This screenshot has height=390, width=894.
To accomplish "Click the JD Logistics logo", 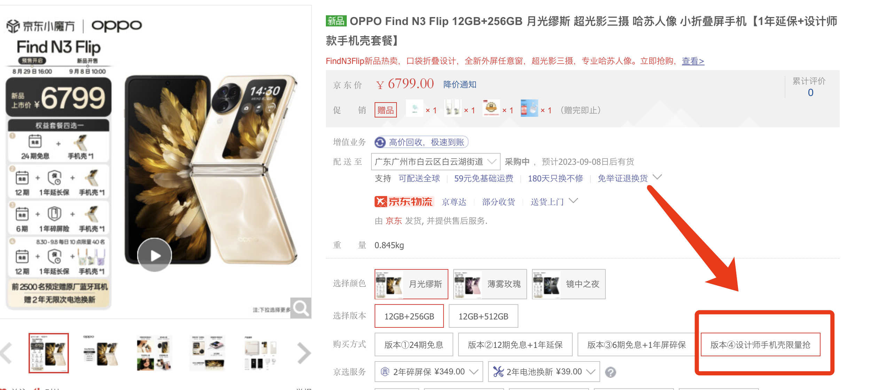I will (404, 202).
